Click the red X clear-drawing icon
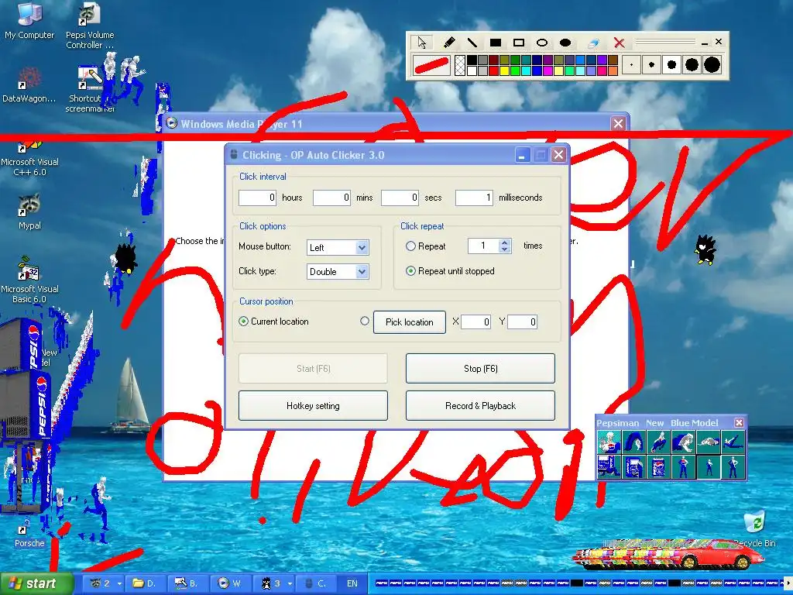The height and width of the screenshot is (595, 793). tap(619, 43)
